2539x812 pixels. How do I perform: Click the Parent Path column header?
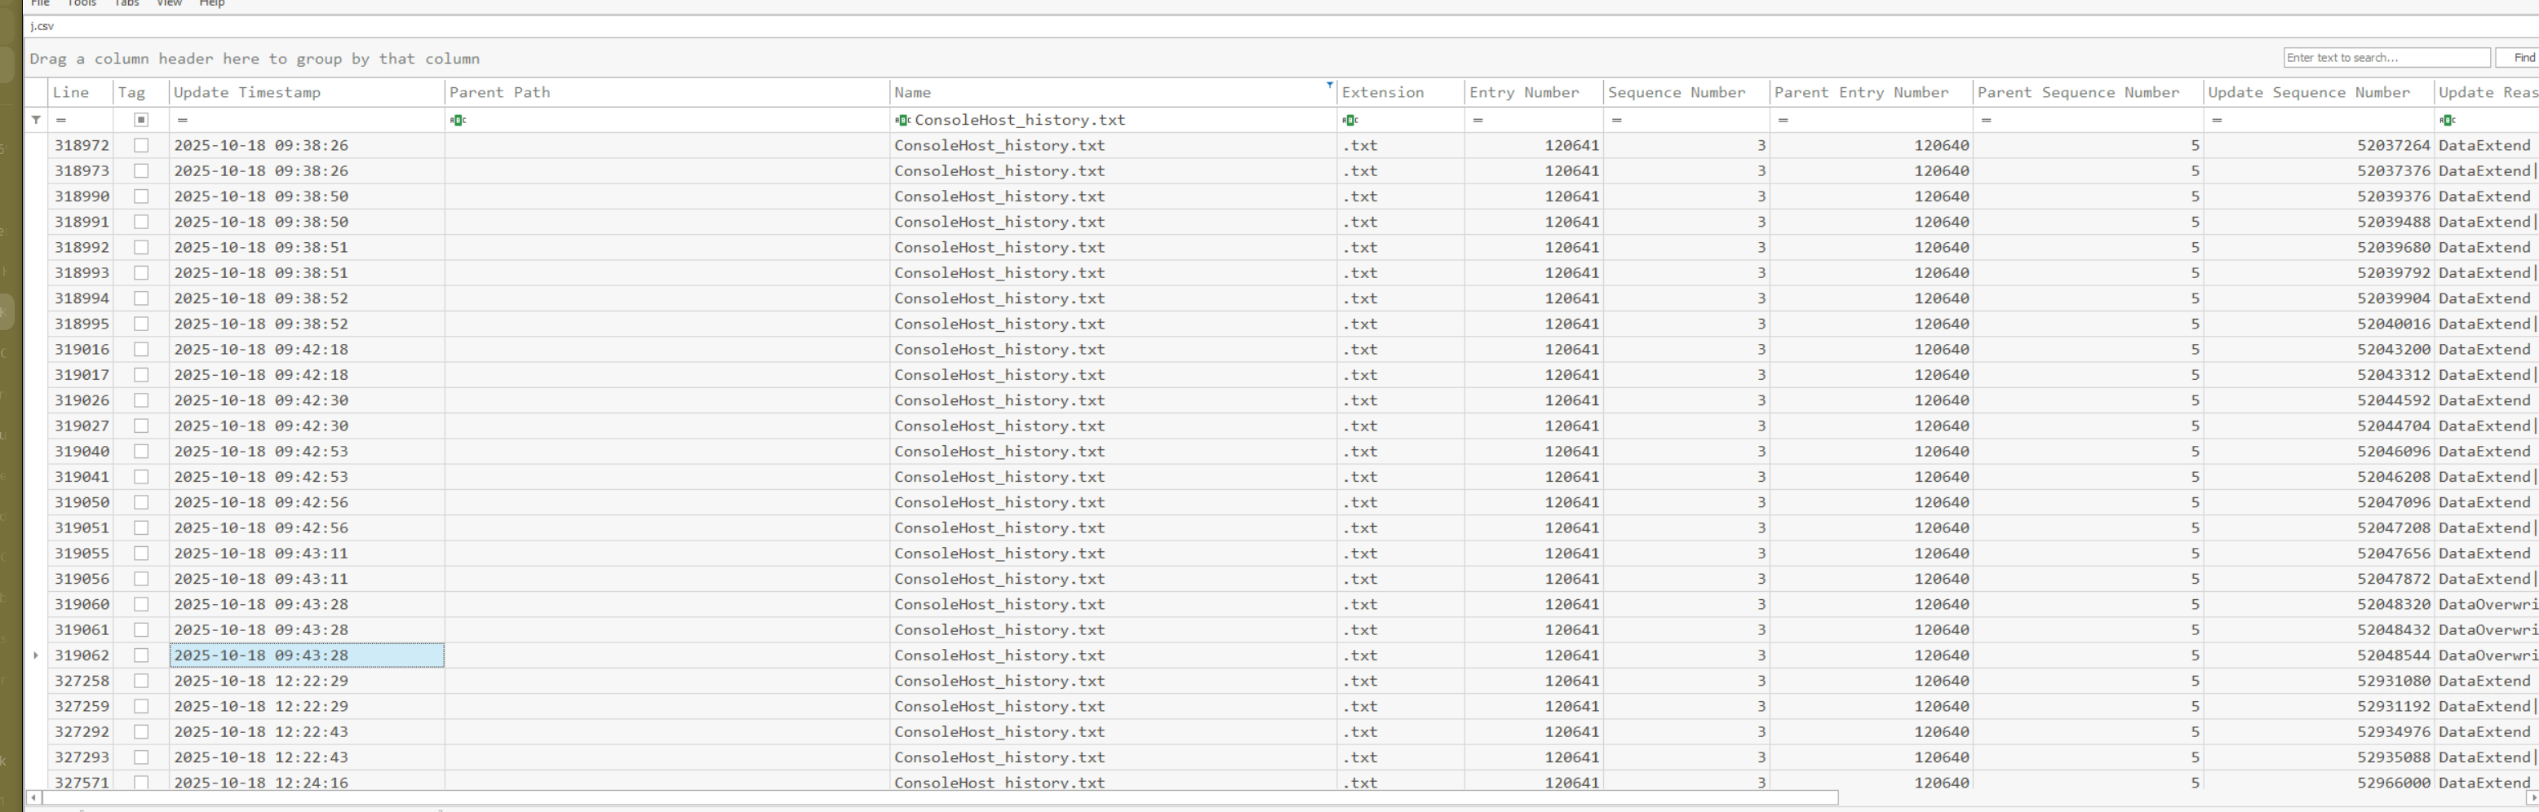coord(667,93)
